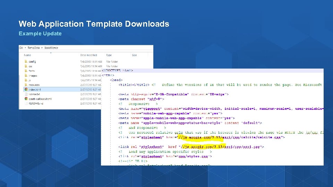Click the css/styles.css stylesheet link line
The height and width of the screenshot is (187, 333).
(165, 157)
